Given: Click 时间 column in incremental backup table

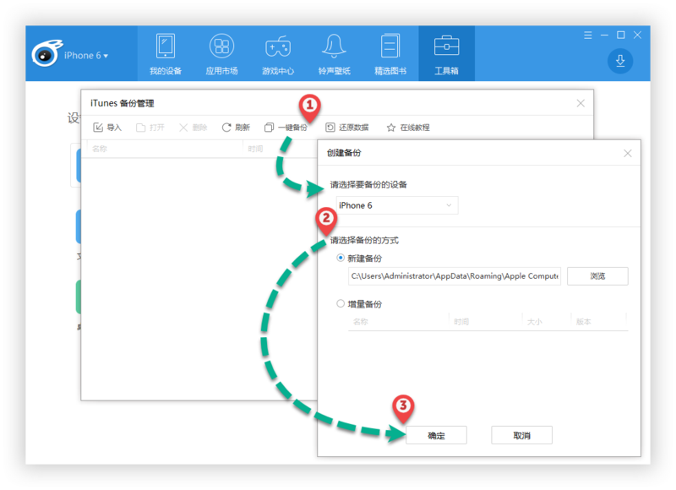Looking at the screenshot, I should [461, 322].
